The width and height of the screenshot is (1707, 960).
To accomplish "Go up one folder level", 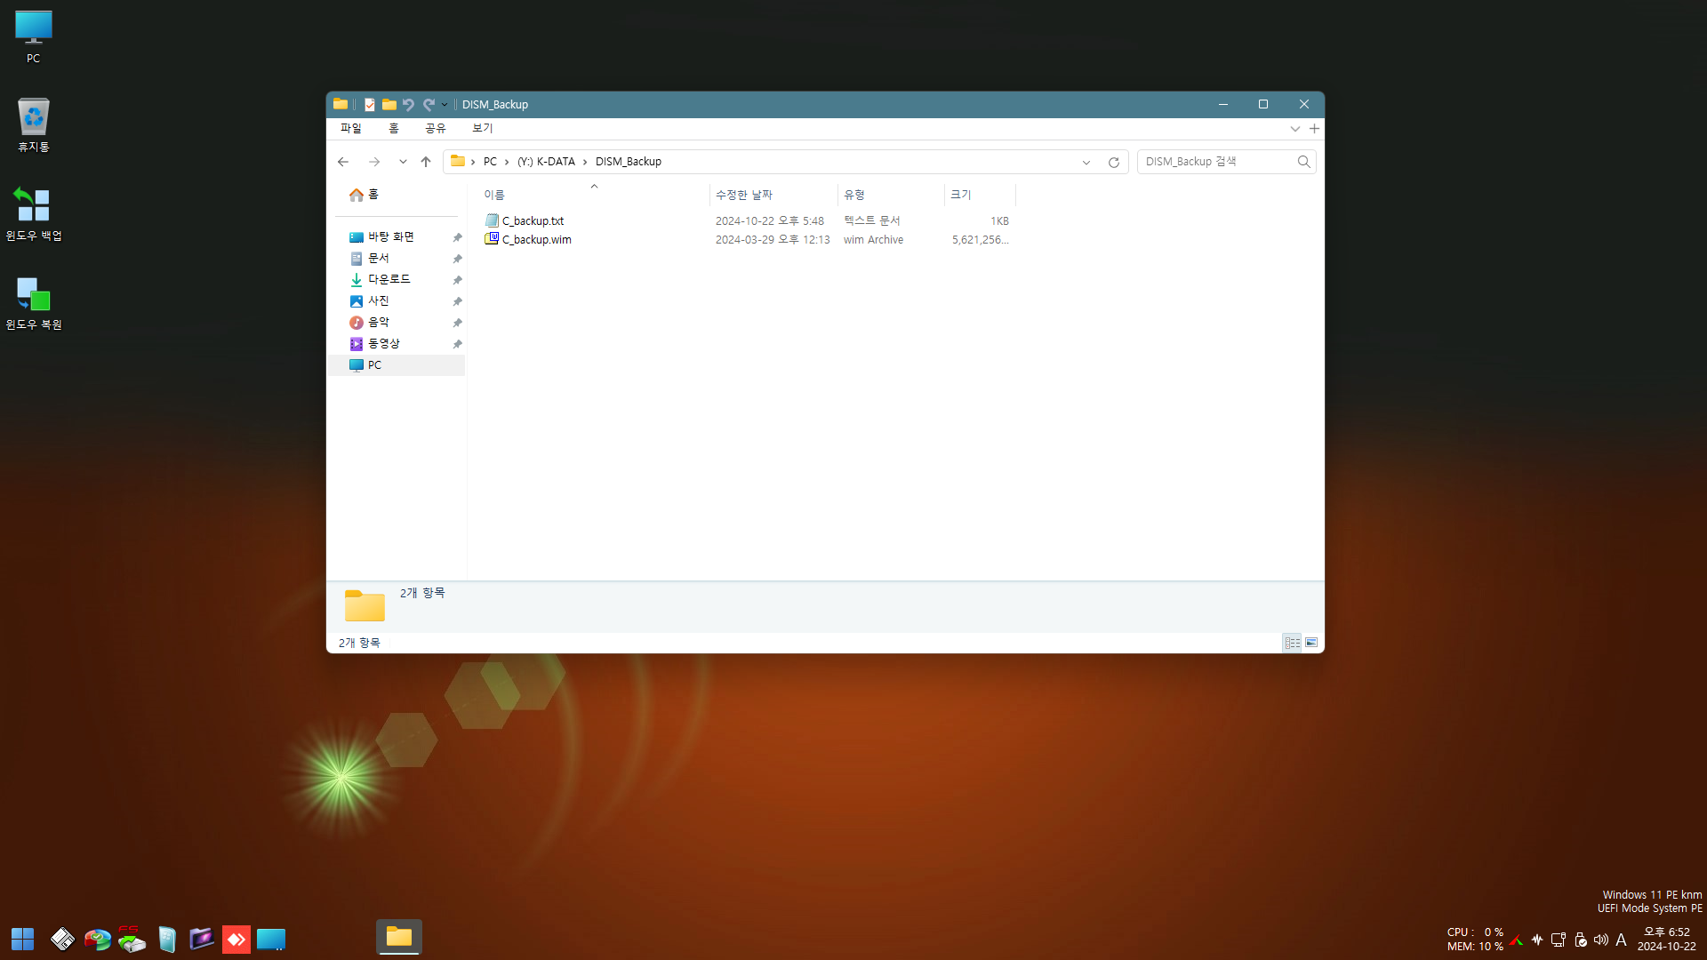I will [x=426, y=162].
